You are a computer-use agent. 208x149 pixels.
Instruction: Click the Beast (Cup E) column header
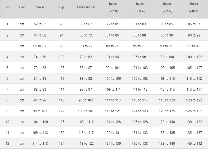194,7
